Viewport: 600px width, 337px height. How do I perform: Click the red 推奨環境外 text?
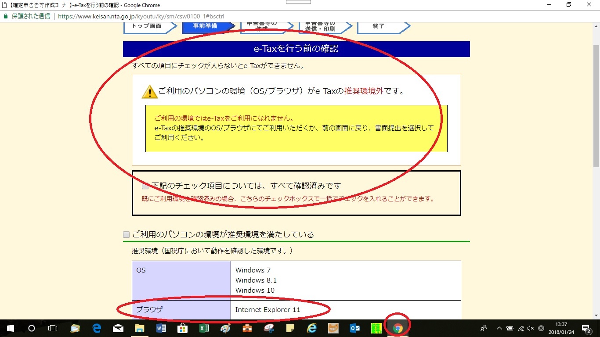point(364,91)
